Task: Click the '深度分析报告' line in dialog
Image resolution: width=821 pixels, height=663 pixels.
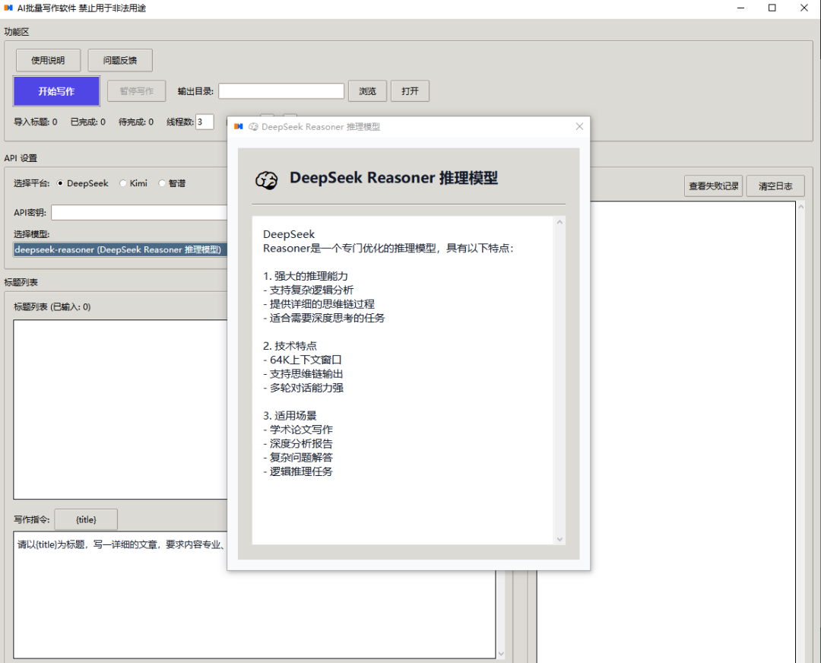Action: pos(298,443)
